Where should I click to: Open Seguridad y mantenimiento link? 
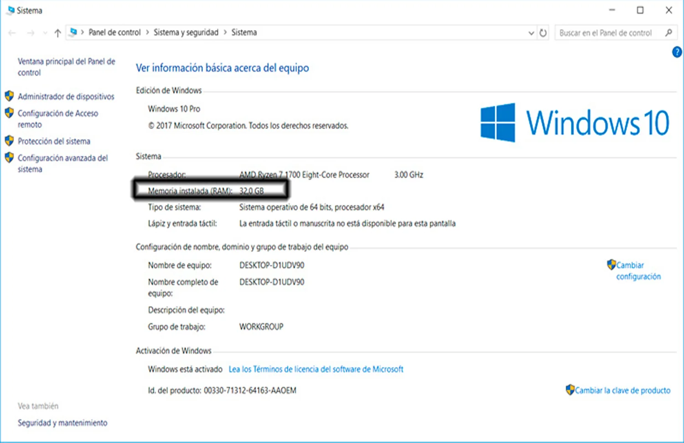62,423
